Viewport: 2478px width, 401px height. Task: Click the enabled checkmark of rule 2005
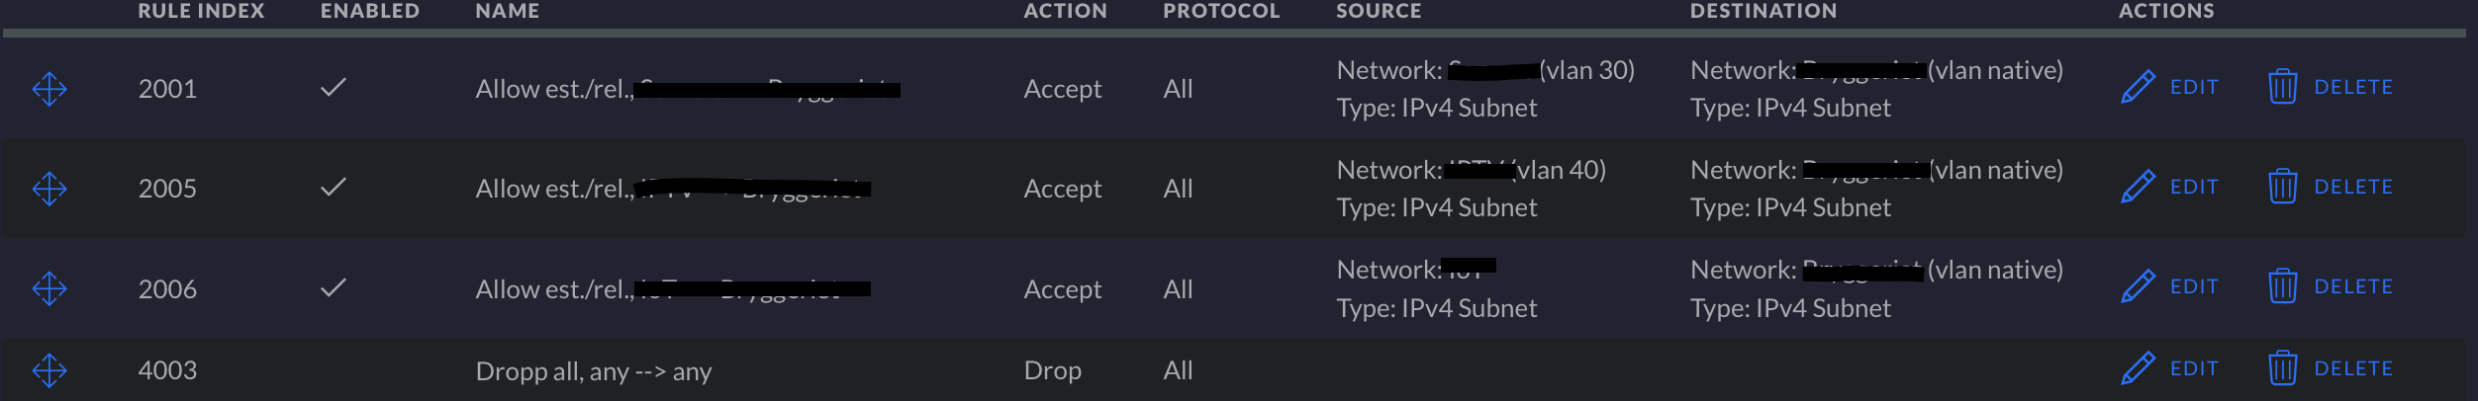coord(334,187)
